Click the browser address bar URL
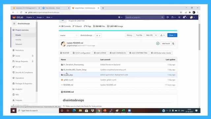Image resolution: width=211 pixels, height=119 pixels. pyautogui.click(x=44, y=12)
